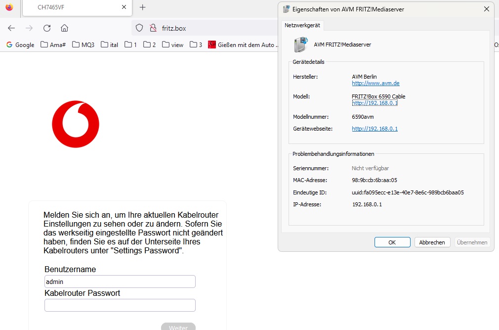This screenshot has height=330, width=499.
Task: Open the ital bookmark folder
Action: pos(110,45)
